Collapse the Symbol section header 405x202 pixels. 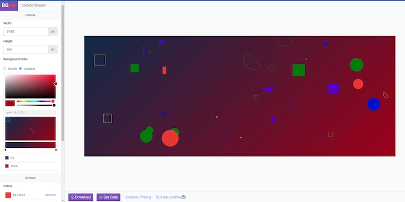(31, 178)
